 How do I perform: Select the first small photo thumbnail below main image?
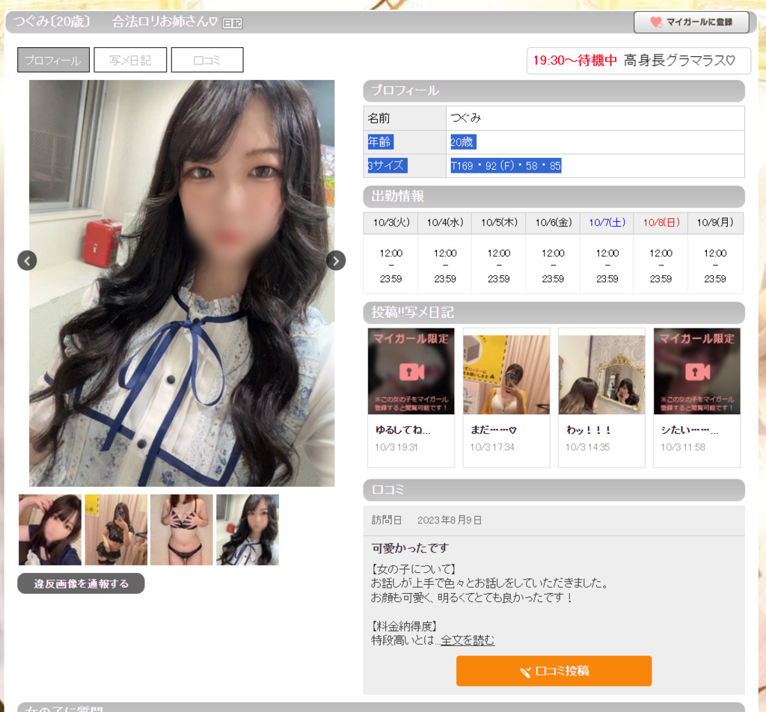(49, 530)
